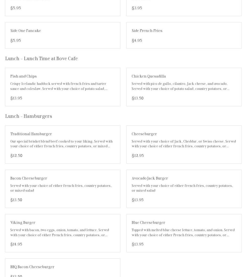The height and width of the screenshot is (277, 243).
Task: Open the Blue Cheeseburger item
Action: [x=148, y=223]
